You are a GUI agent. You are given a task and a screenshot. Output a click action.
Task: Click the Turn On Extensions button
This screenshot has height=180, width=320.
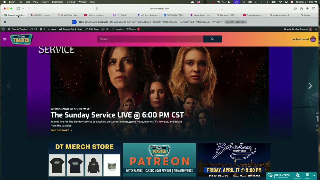click(236, 22)
